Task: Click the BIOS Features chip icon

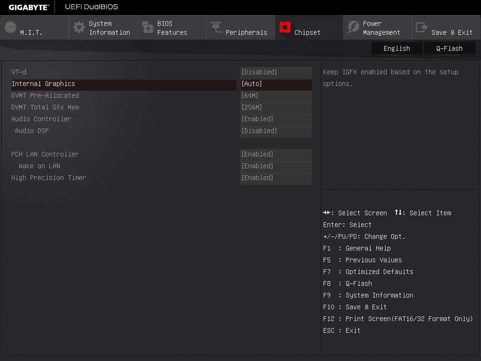Action: point(147,28)
